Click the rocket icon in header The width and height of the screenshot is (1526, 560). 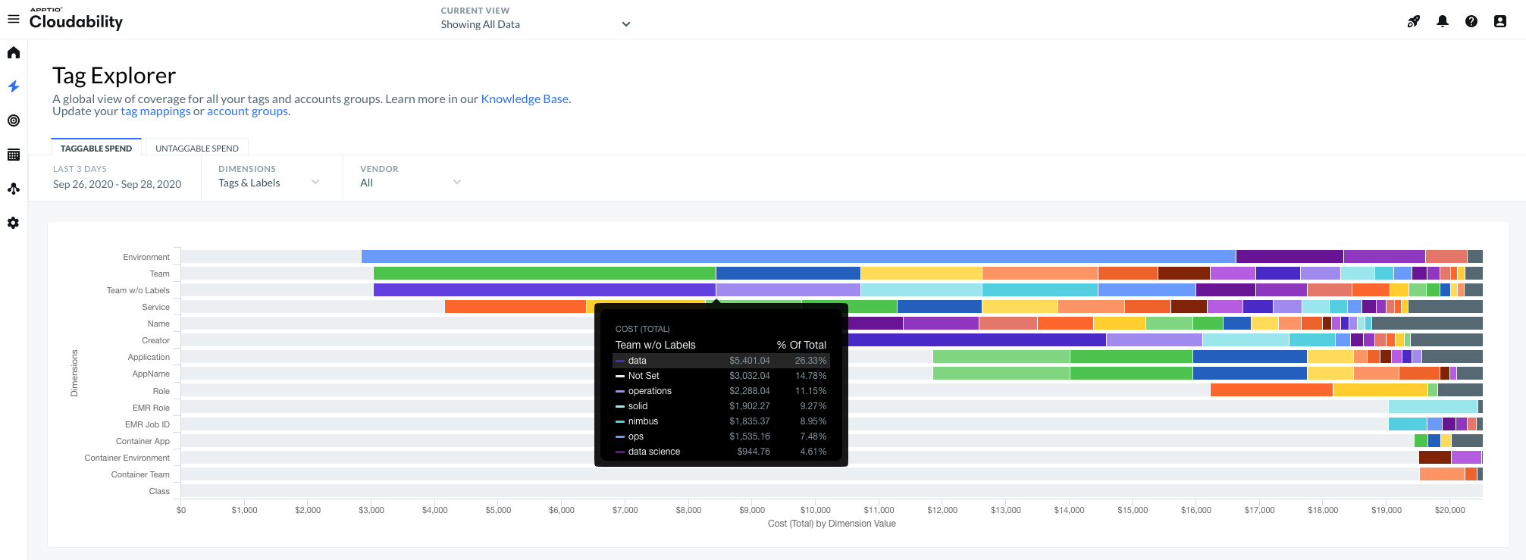pyautogui.click(x=1414, y=21)
